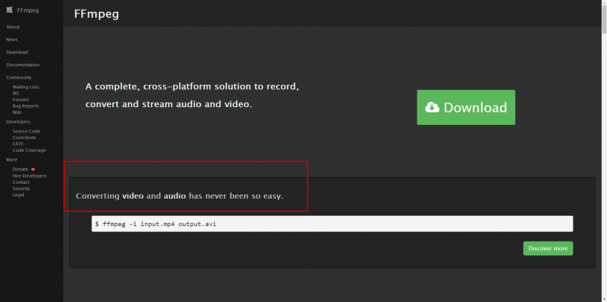Open the About page from sidebar
The image size is (607, 302).
pyautogui.click(x=13, y=27)
